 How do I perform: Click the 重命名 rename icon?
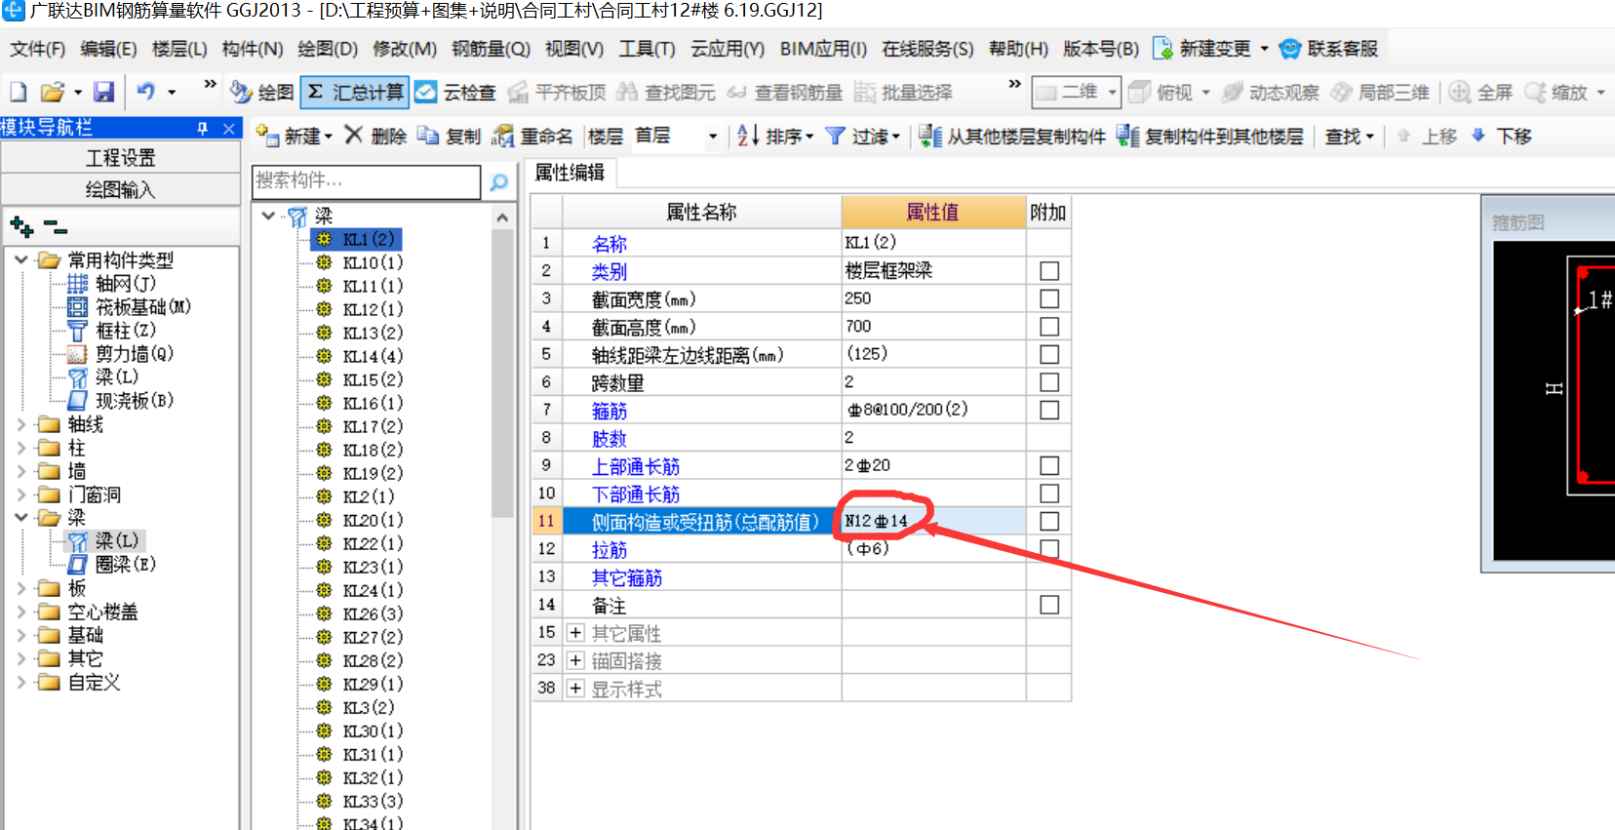pyautogui.click(x=502, y=136)
